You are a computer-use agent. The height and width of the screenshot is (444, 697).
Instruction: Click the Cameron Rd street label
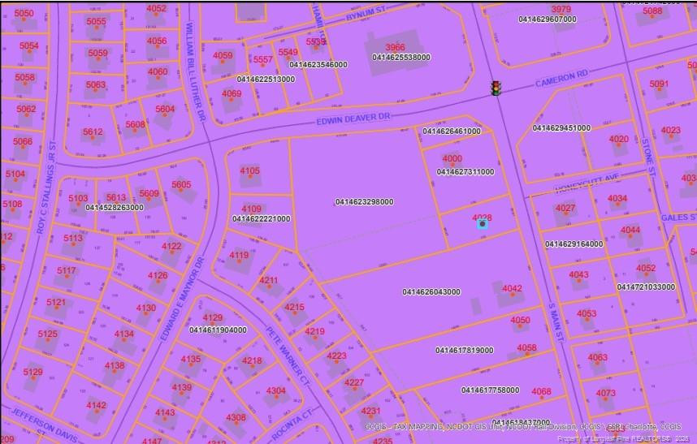pyautogui.click(x=562, y=78)
